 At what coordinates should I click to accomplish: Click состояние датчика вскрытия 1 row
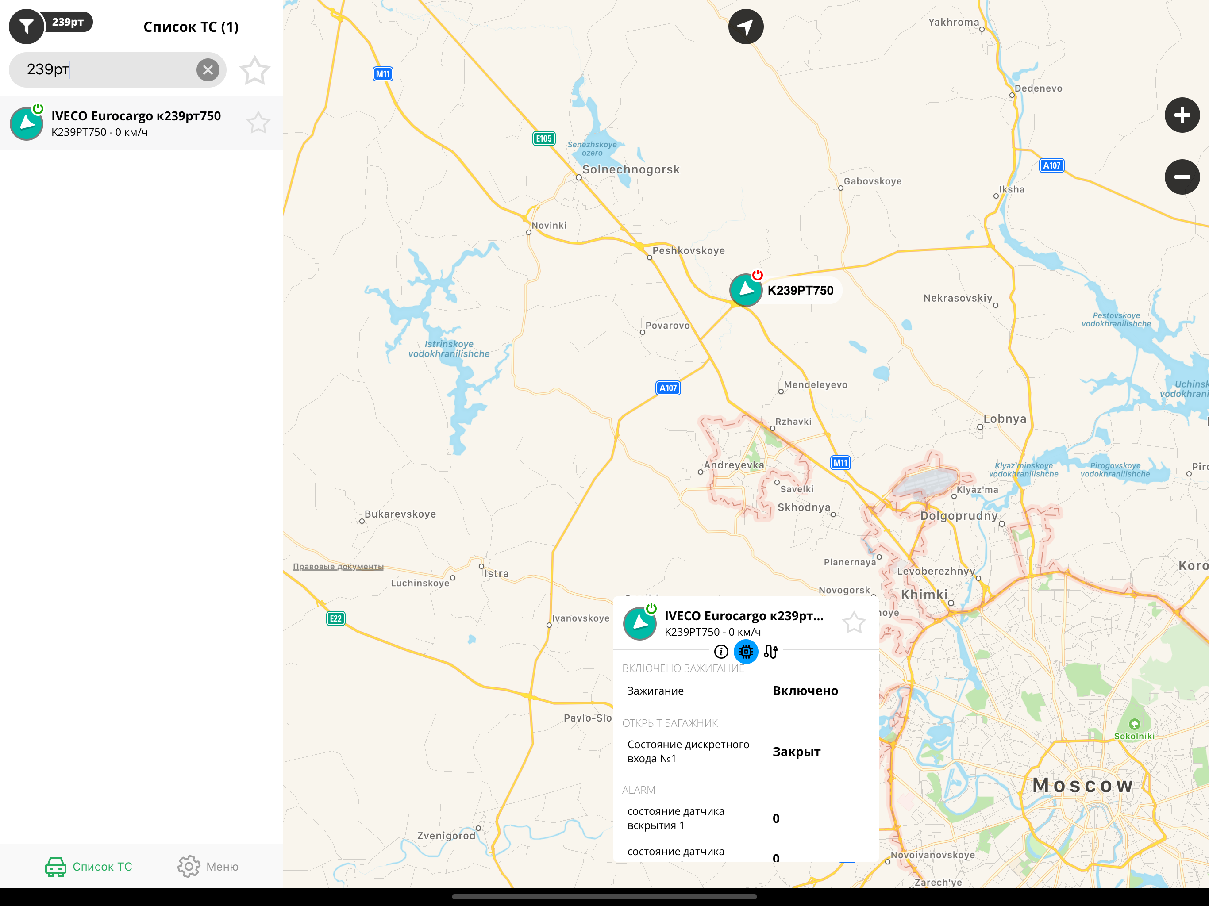point(746,818)
